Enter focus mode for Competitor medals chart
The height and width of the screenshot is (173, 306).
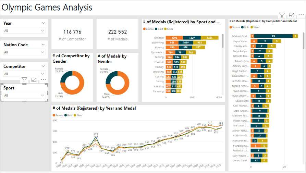coord(292,15)
